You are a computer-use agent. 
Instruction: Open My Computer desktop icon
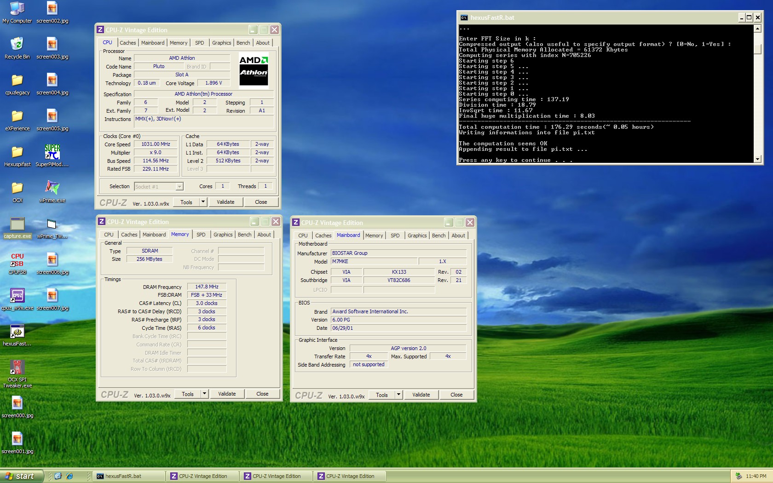tap(17, 12)
